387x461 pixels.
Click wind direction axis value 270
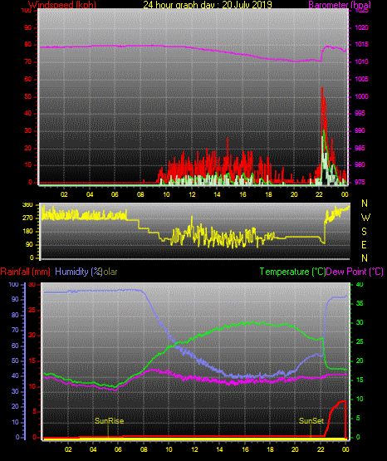27,218
